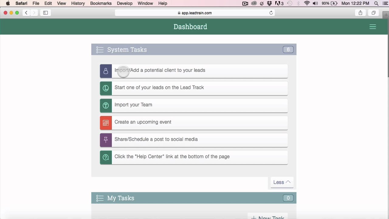Reload the page in Safari
Viewport: 389px width, 219px height.
[271, 13]
